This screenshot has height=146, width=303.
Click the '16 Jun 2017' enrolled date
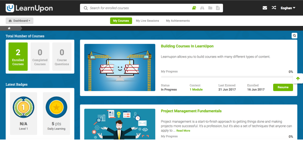[x=256, y=90]
